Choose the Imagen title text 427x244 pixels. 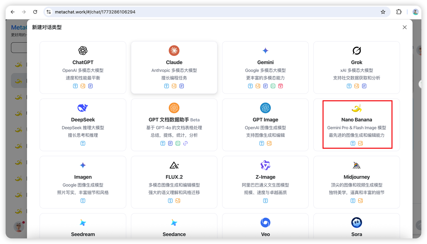pos(83,177)
